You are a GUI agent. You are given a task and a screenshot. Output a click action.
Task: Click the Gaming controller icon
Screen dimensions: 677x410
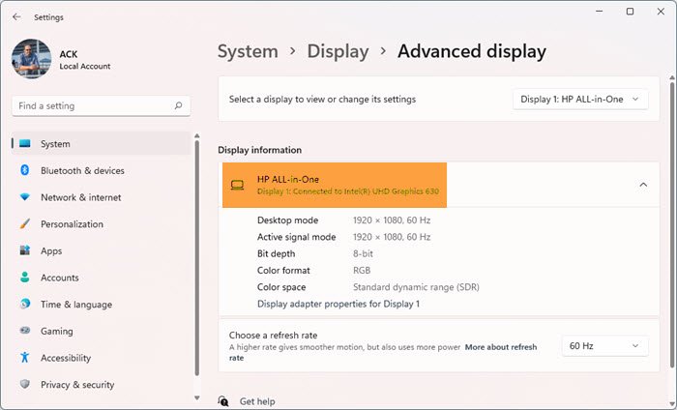25,331
